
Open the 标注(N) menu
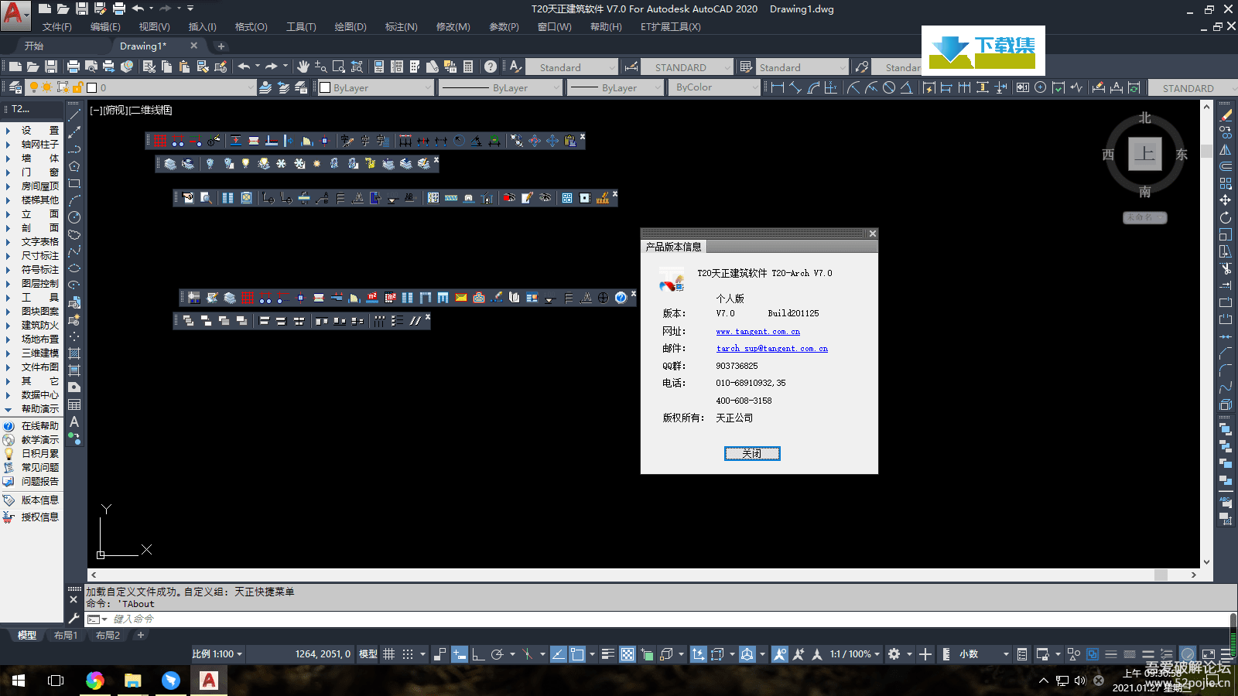[x=401, y=27]
